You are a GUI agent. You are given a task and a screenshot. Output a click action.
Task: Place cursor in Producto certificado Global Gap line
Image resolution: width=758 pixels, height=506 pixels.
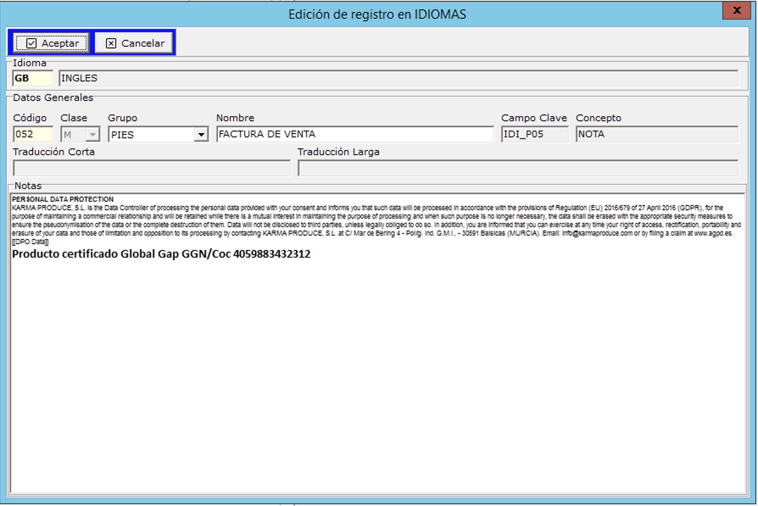click(161, 254)
